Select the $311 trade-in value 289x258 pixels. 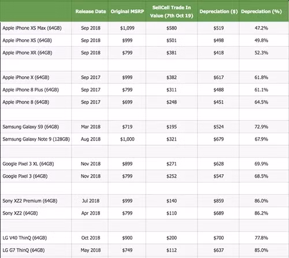pyautogui.click(x=172, y=90)
